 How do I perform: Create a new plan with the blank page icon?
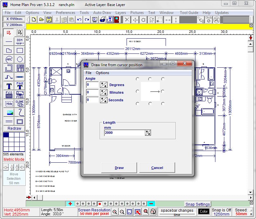coord(34,20)
